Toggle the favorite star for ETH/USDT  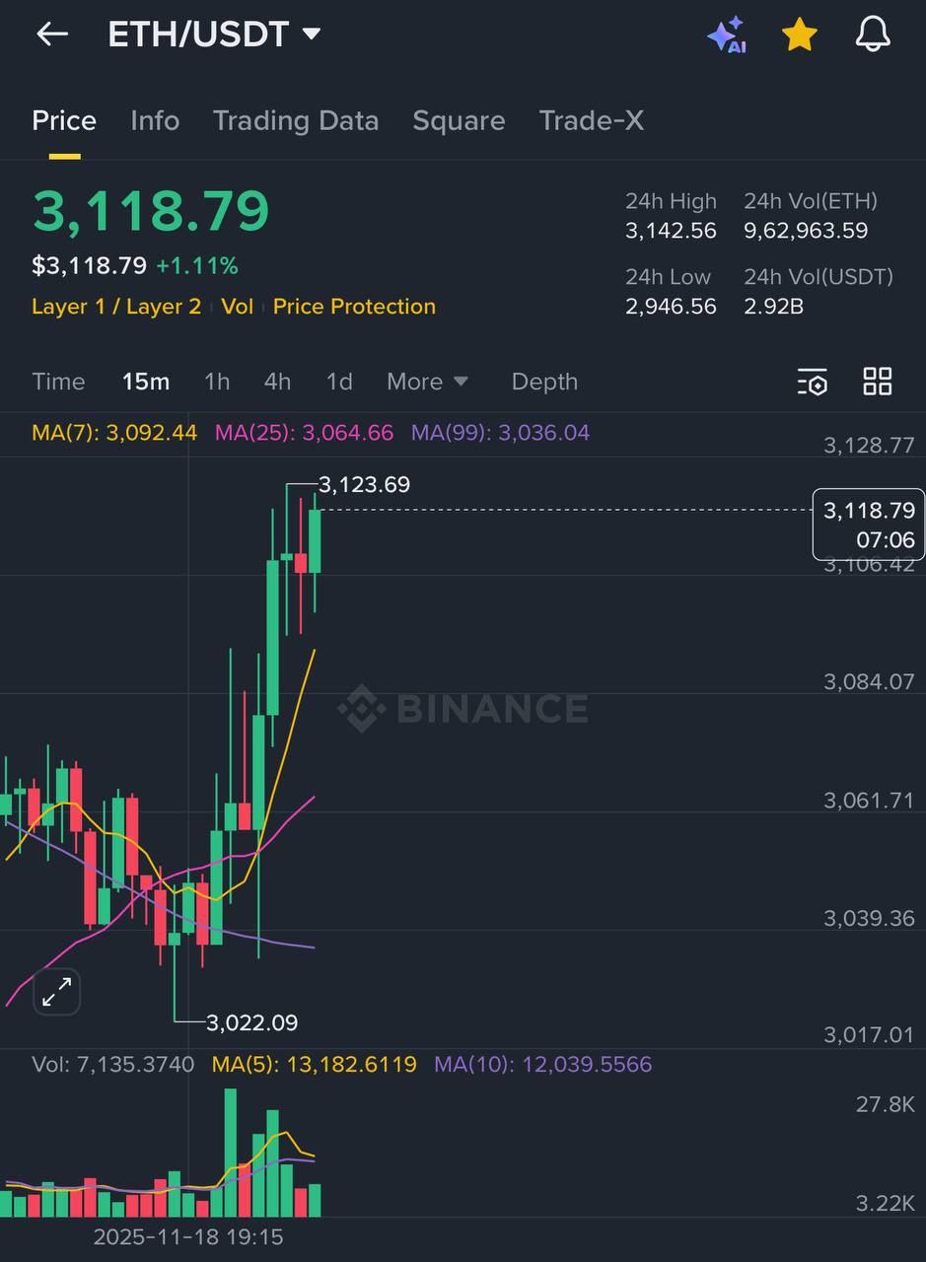coord(799,35)
